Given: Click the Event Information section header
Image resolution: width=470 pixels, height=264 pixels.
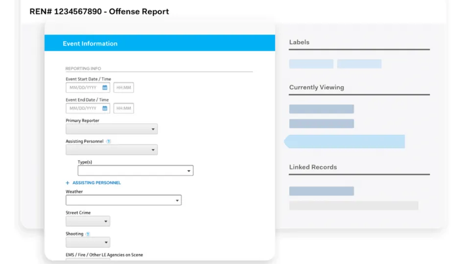Looking at the screenshot, I should [160, 43].
